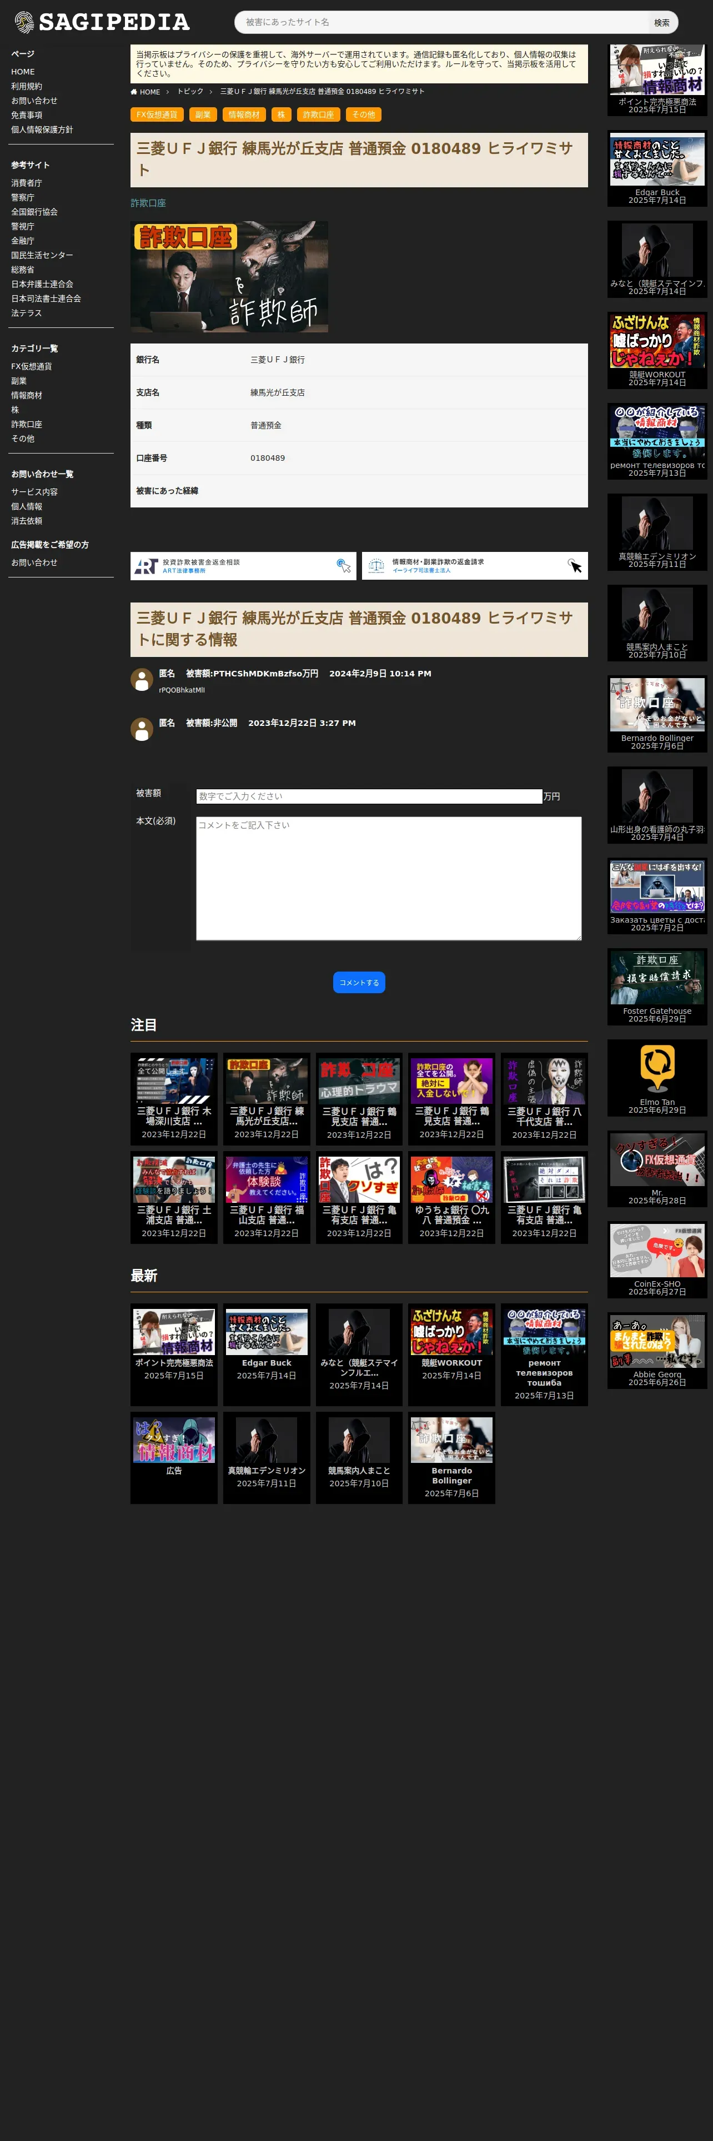Open 消費者庁 reference site link
The width and height of the screenshot is (713, 2141).
(27, 183)
